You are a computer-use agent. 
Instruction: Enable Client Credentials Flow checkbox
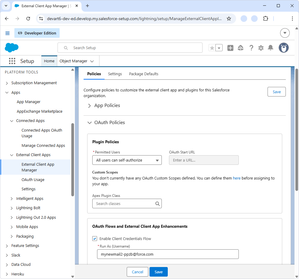95,239
